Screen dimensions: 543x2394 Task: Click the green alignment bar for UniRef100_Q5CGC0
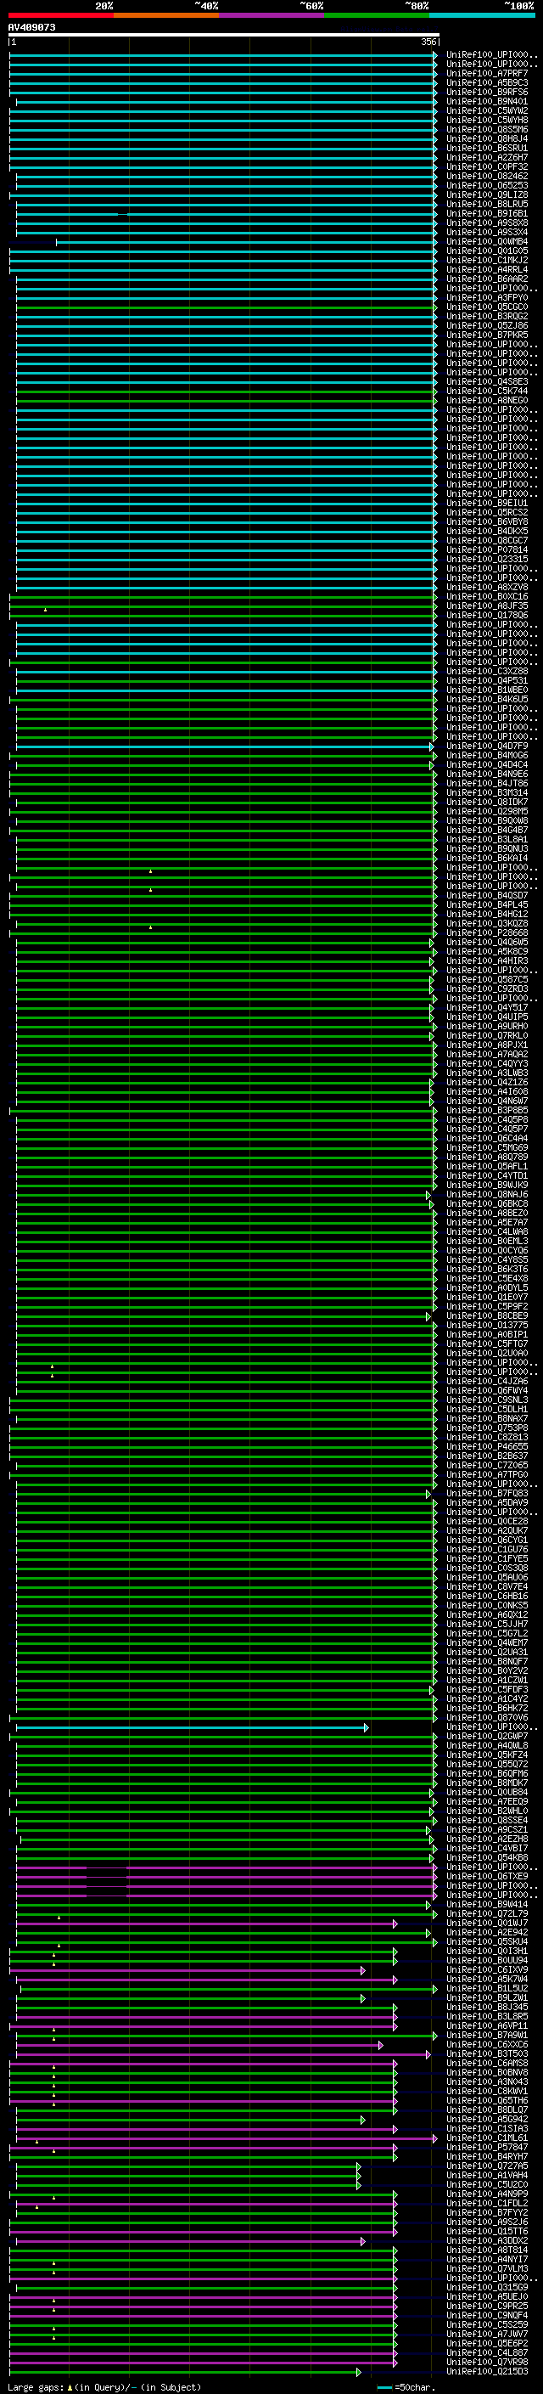[x=226, y=307]
